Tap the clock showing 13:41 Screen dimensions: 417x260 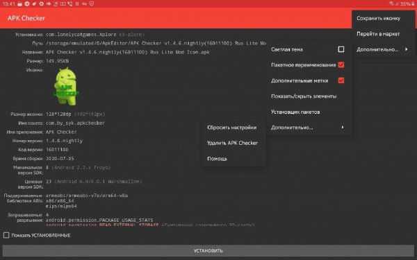pos(9,3)
